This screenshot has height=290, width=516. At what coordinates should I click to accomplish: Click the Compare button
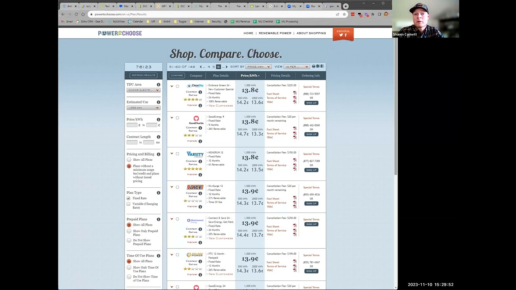pos(177,76)
